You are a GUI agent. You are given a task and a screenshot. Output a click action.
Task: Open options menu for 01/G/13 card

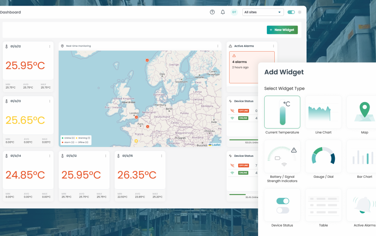point(50,101)
